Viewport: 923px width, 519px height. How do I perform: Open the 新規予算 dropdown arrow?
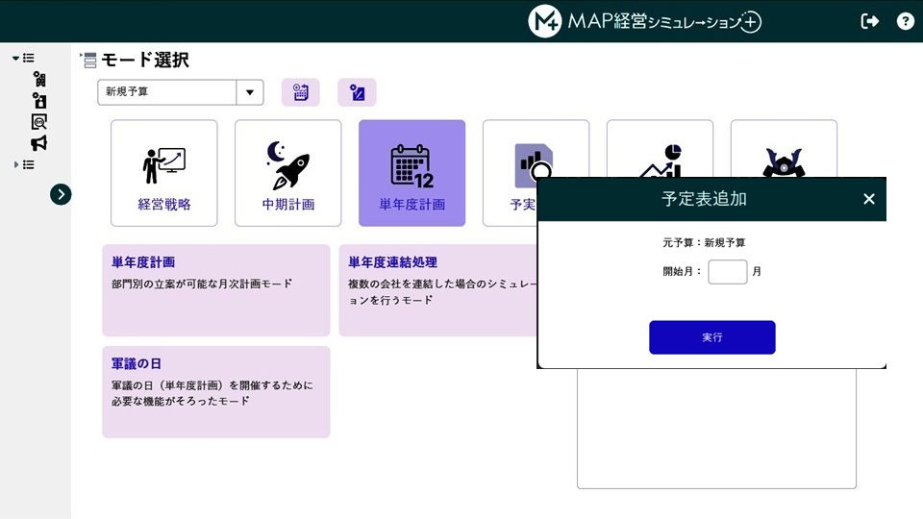pos(250,92)
